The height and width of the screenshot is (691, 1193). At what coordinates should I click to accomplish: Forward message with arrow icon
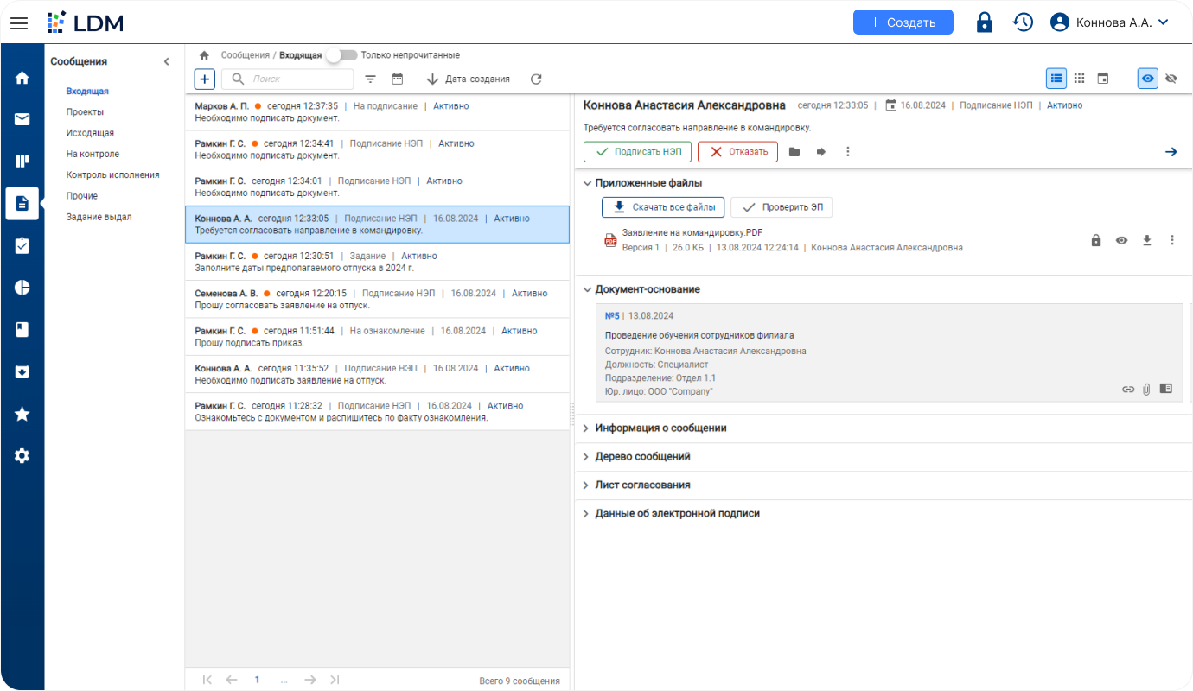(821, 152)
